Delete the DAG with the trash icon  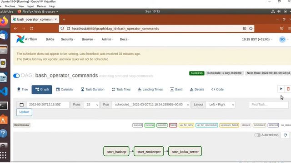click(288, 89)
